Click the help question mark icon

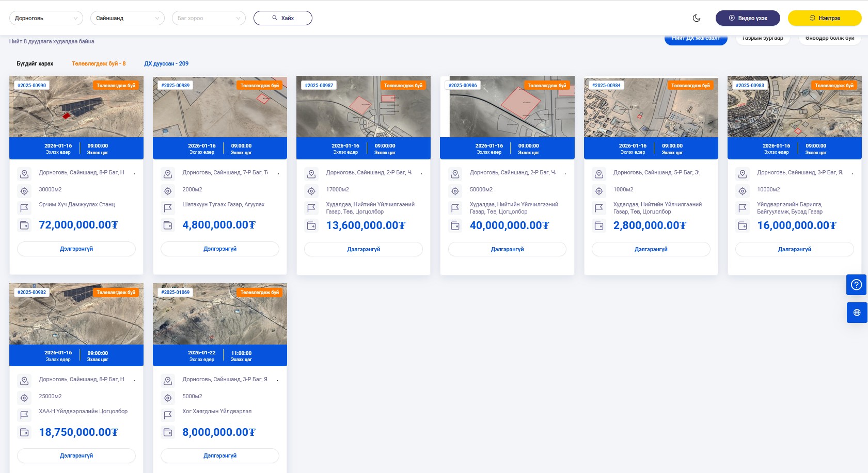(856, 285)
